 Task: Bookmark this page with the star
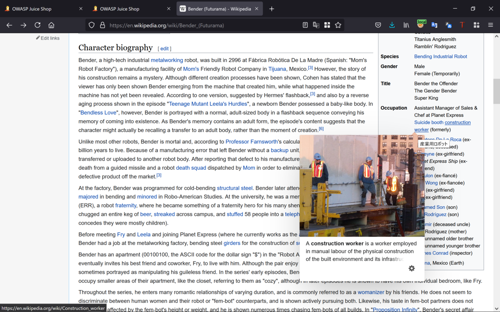pyautogui.click(x=338, y=25)
